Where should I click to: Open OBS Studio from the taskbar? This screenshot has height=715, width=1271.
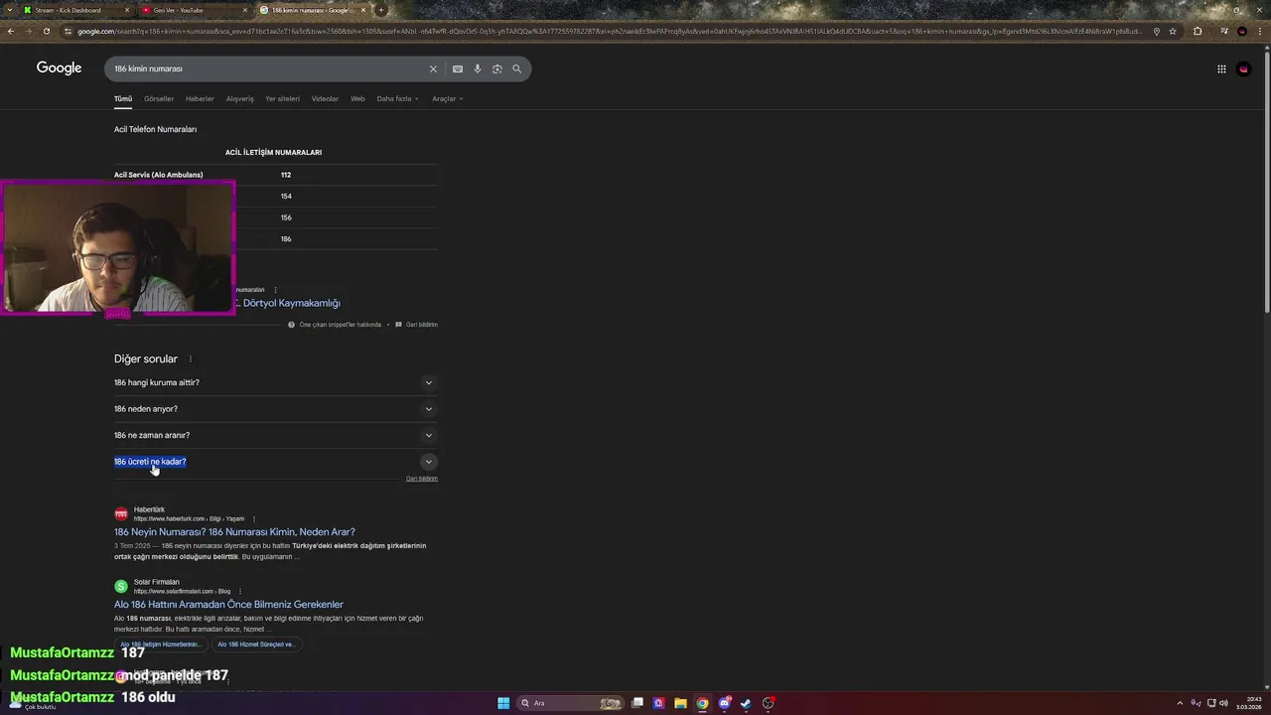pyautogui.click(x=768, y=703)
